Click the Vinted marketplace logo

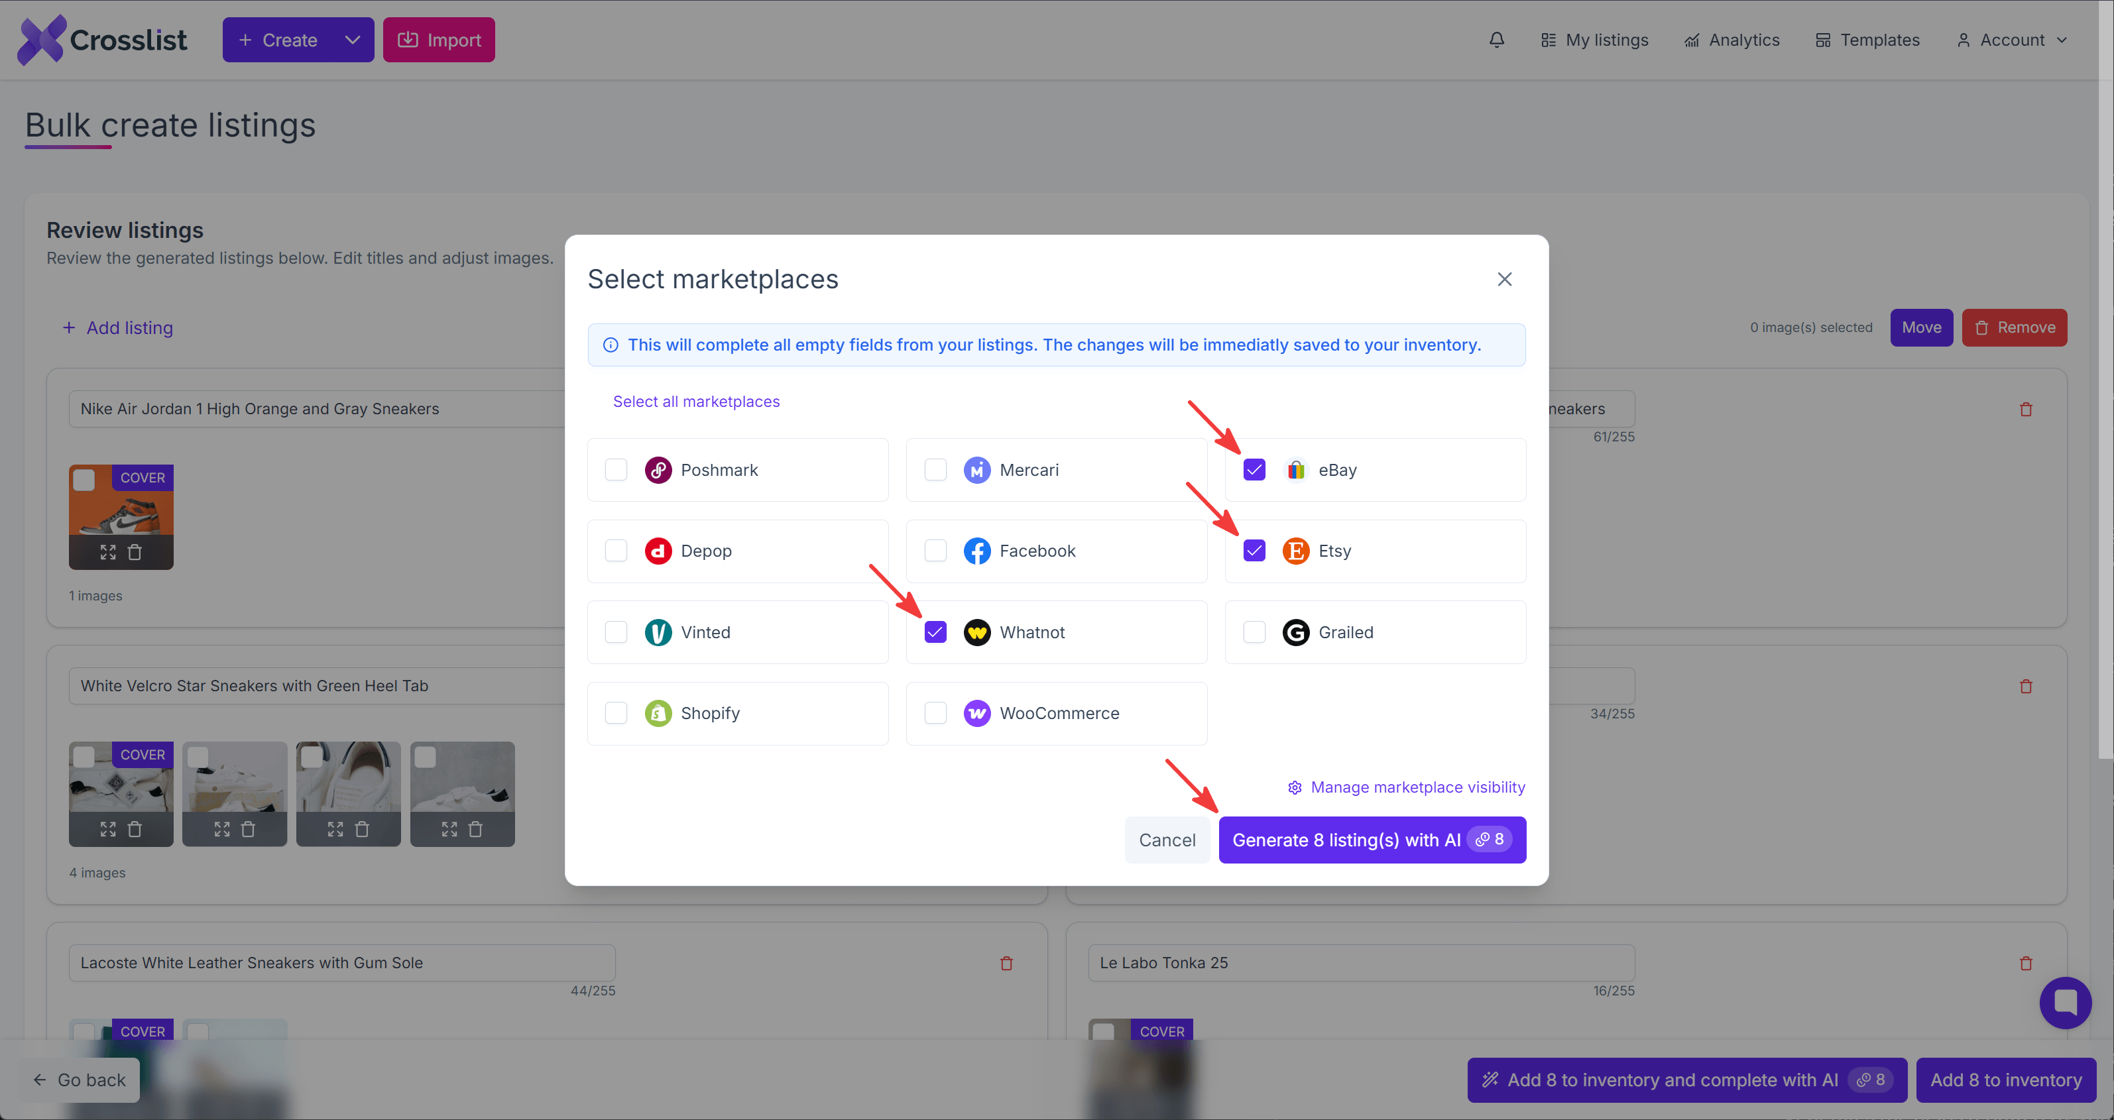point(658,632)
